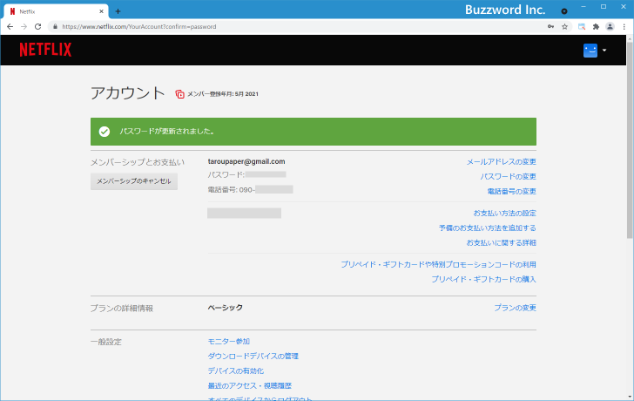Go back with browser back arrow
This screenshot has width=634, height=401.
10,27
